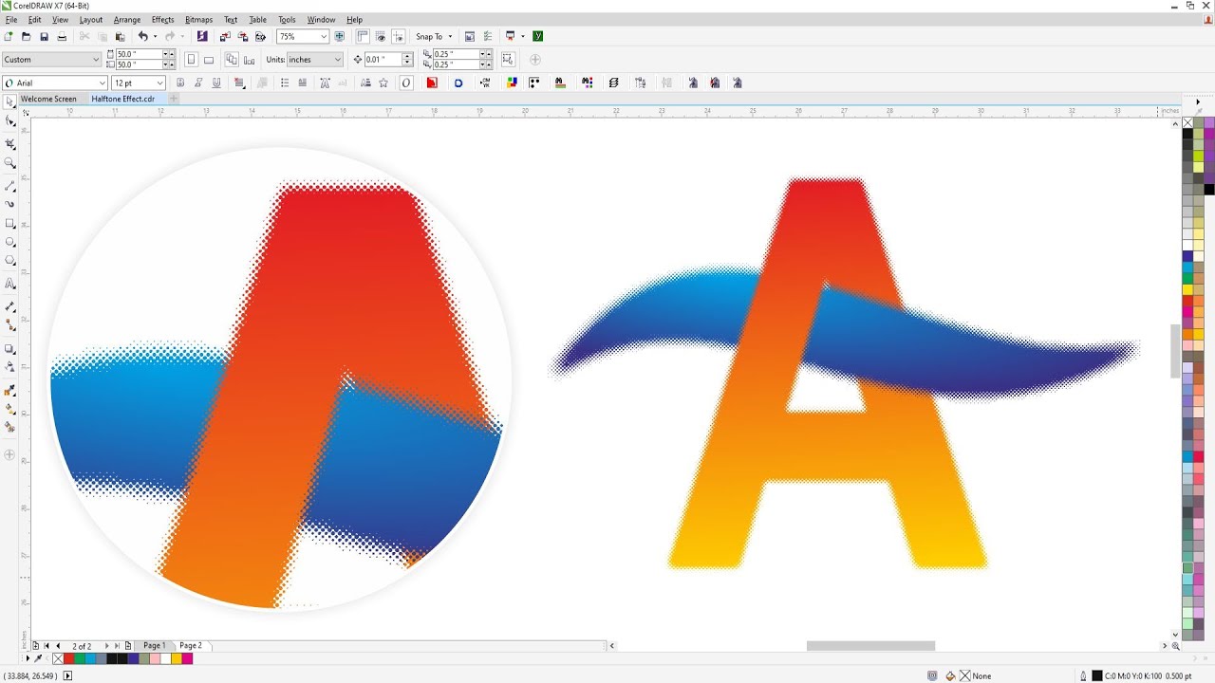
Task: Open the Units inches dropdown
Action: (337, 59)
